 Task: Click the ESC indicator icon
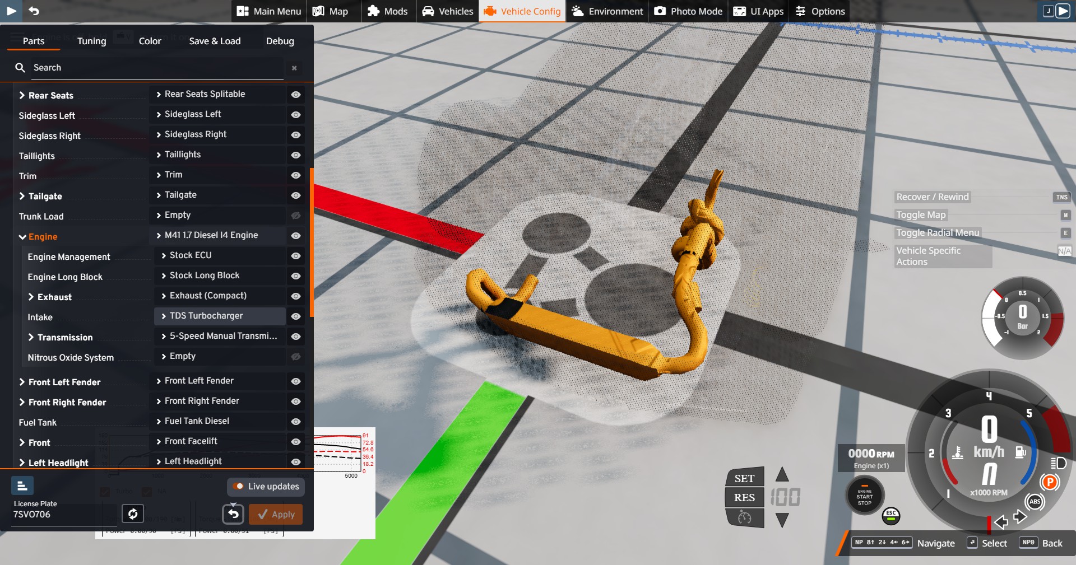point(891,516)
